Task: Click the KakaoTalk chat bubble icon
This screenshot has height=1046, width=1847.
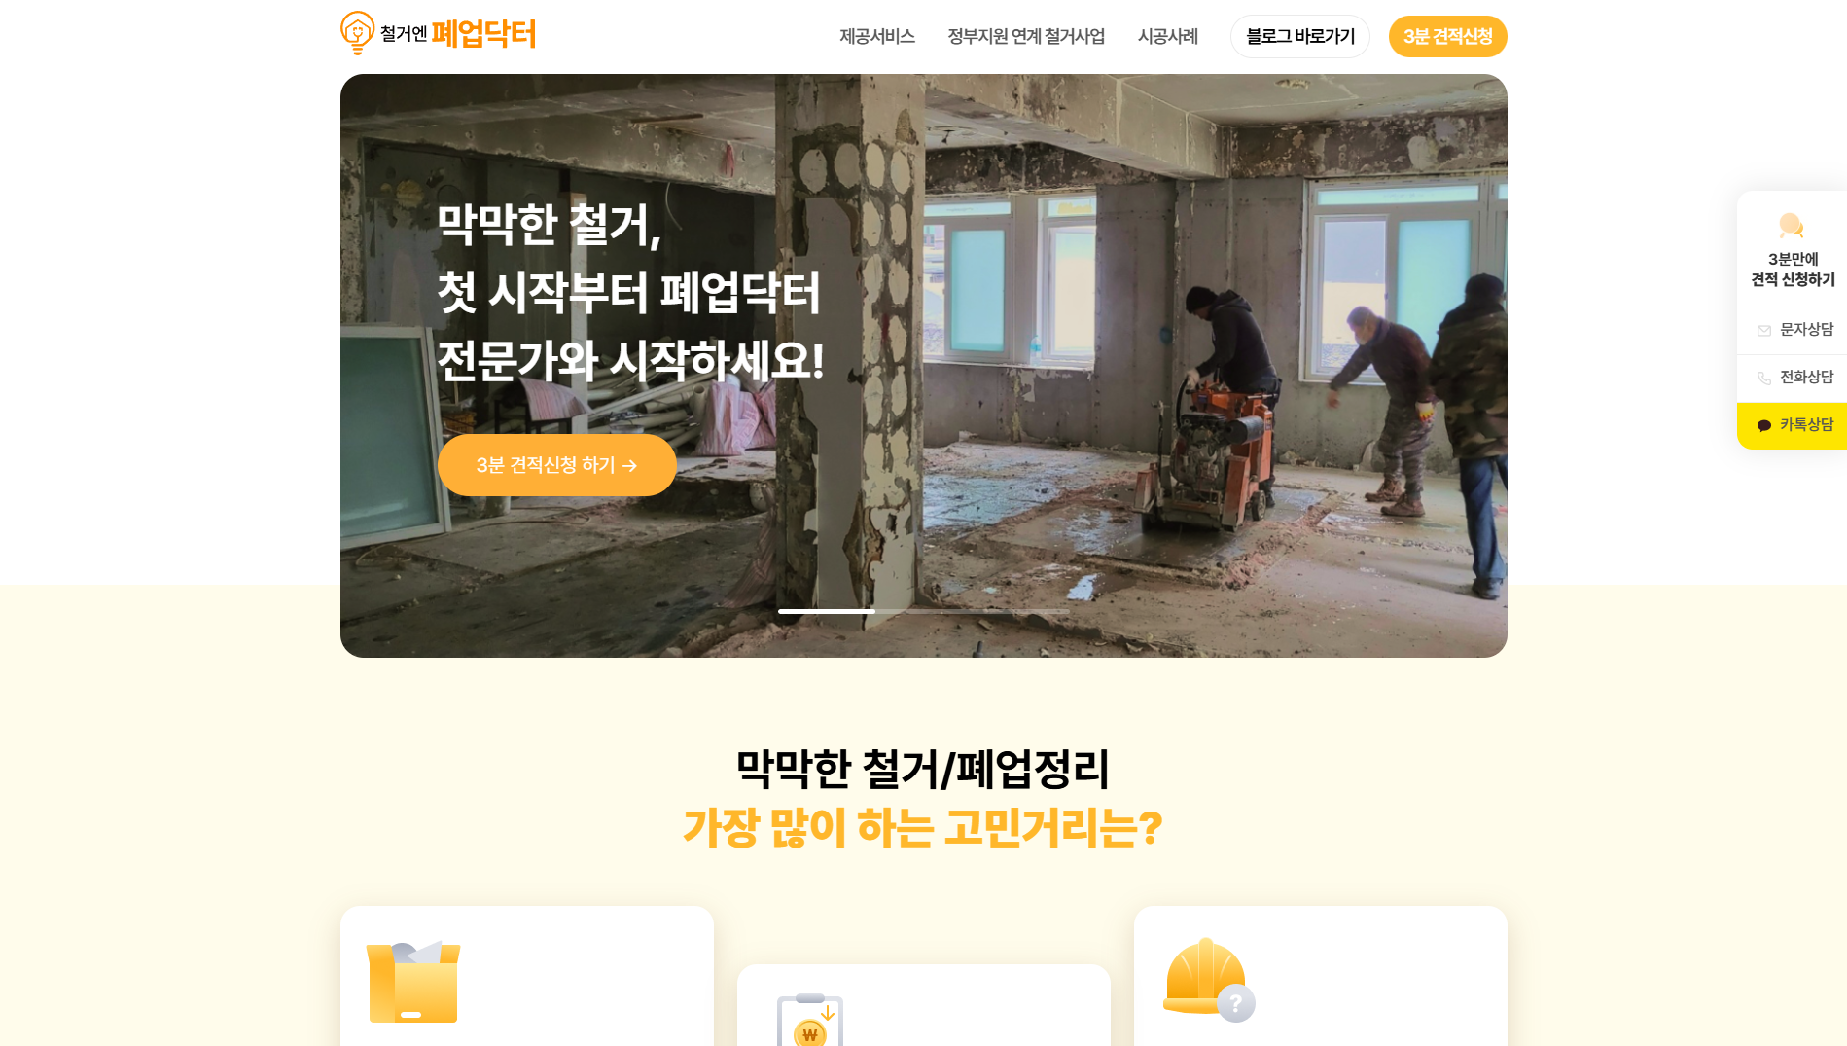Action: 1764,425
